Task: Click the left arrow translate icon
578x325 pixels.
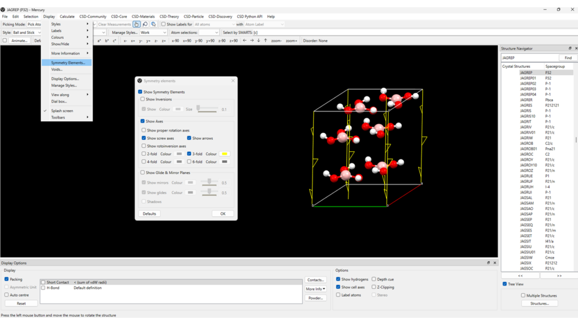Action: pos(244,41)
